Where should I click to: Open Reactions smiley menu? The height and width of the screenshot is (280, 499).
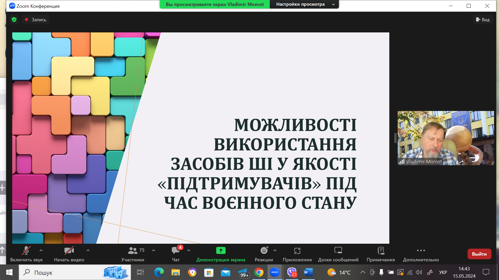264,251
